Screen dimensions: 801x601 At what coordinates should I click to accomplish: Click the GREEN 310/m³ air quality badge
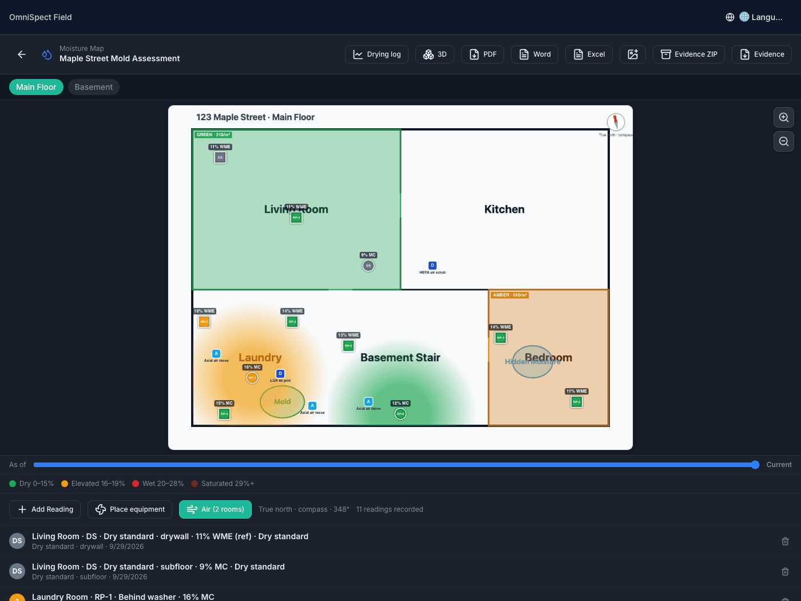213,135
